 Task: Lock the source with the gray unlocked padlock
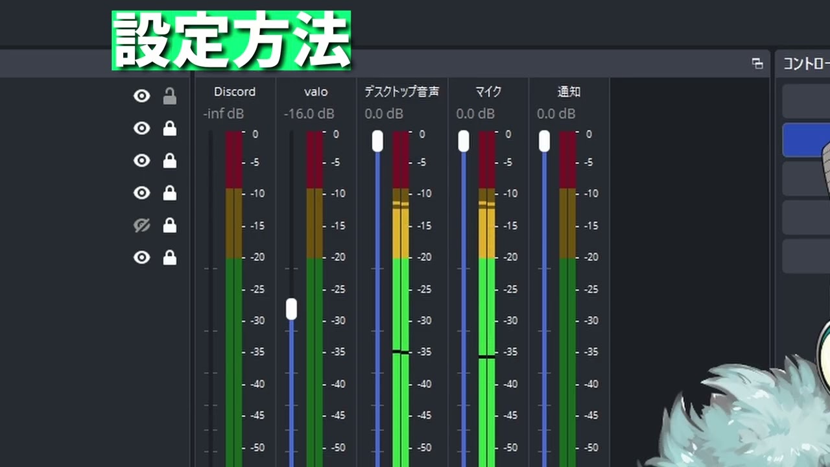click(169, 96)
